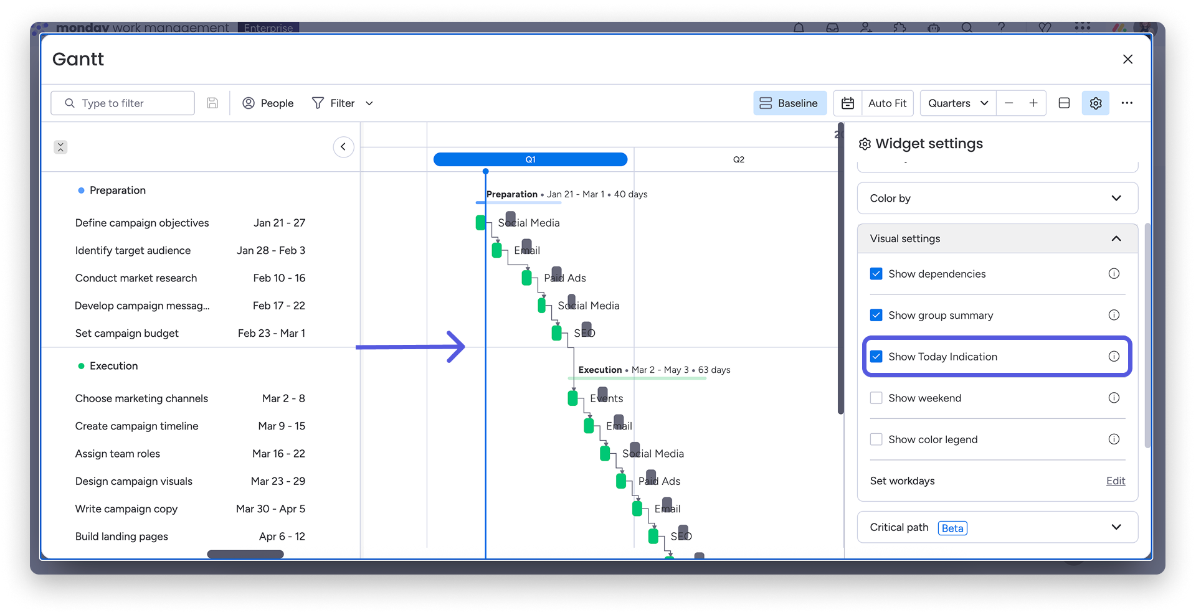1196x615 pixels.
Task: Open the Filter menu
Action: [342, 103]
